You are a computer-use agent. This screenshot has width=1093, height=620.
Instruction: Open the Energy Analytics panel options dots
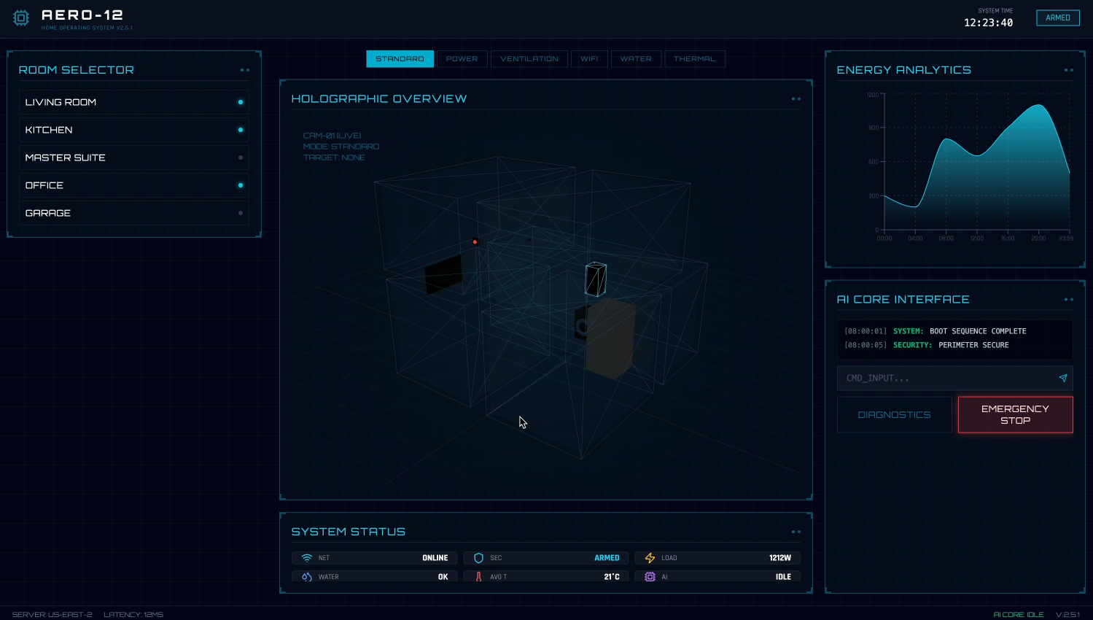(1069, 69)
